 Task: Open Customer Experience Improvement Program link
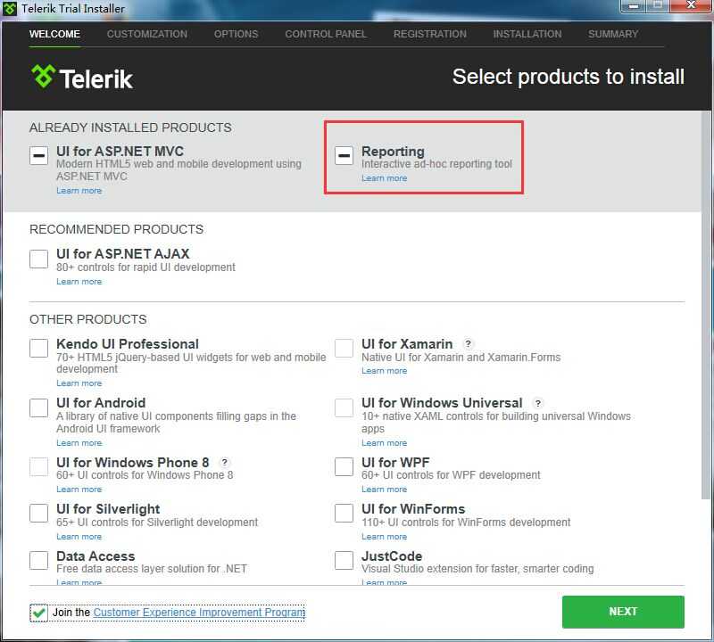(199, 613)
